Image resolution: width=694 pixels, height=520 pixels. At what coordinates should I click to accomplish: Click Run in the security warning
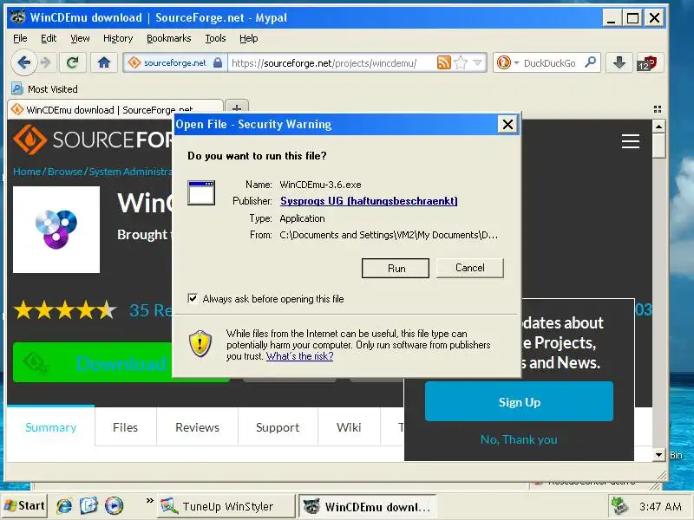pos(396,269)
